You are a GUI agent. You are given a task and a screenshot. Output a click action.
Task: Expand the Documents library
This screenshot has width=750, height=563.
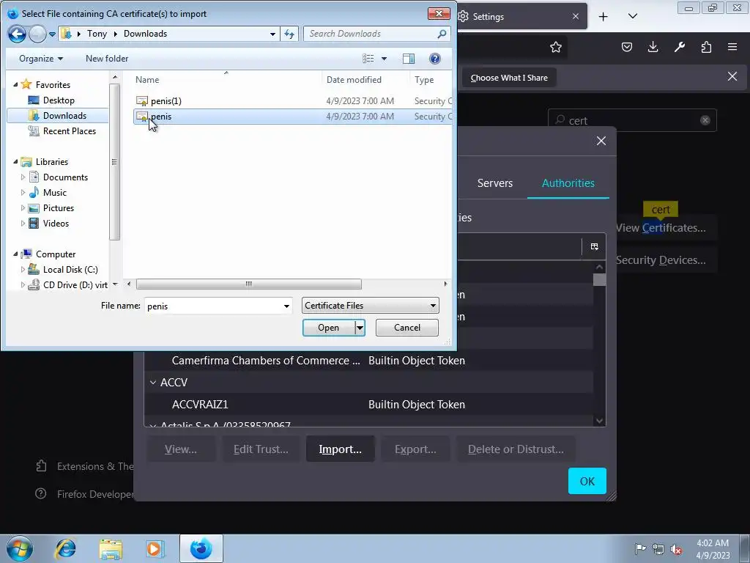click(23, 177)
